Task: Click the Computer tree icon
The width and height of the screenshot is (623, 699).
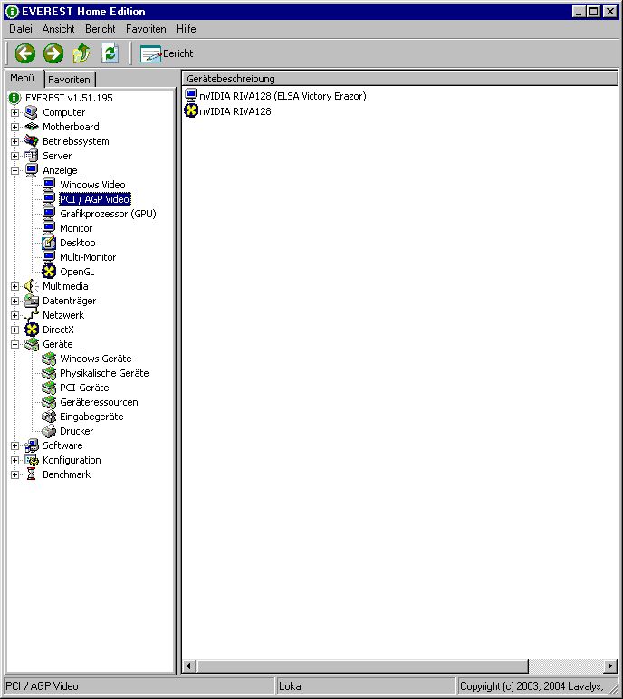Action: (31, 112)
